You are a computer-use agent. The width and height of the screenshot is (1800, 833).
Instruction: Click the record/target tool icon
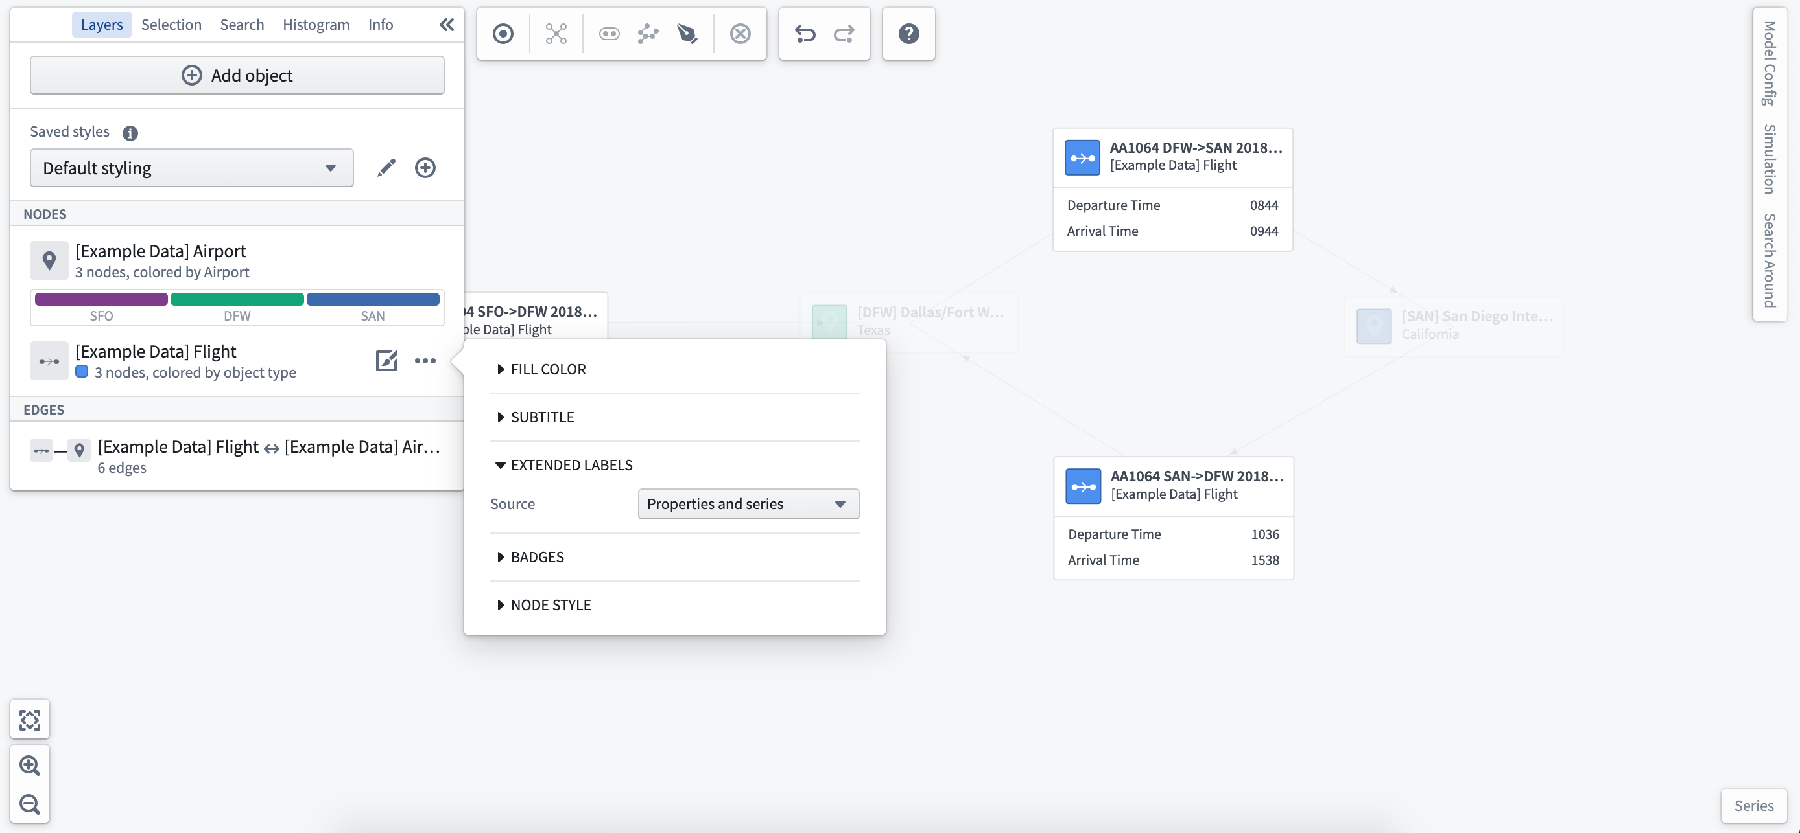click(x=503, y=32)
